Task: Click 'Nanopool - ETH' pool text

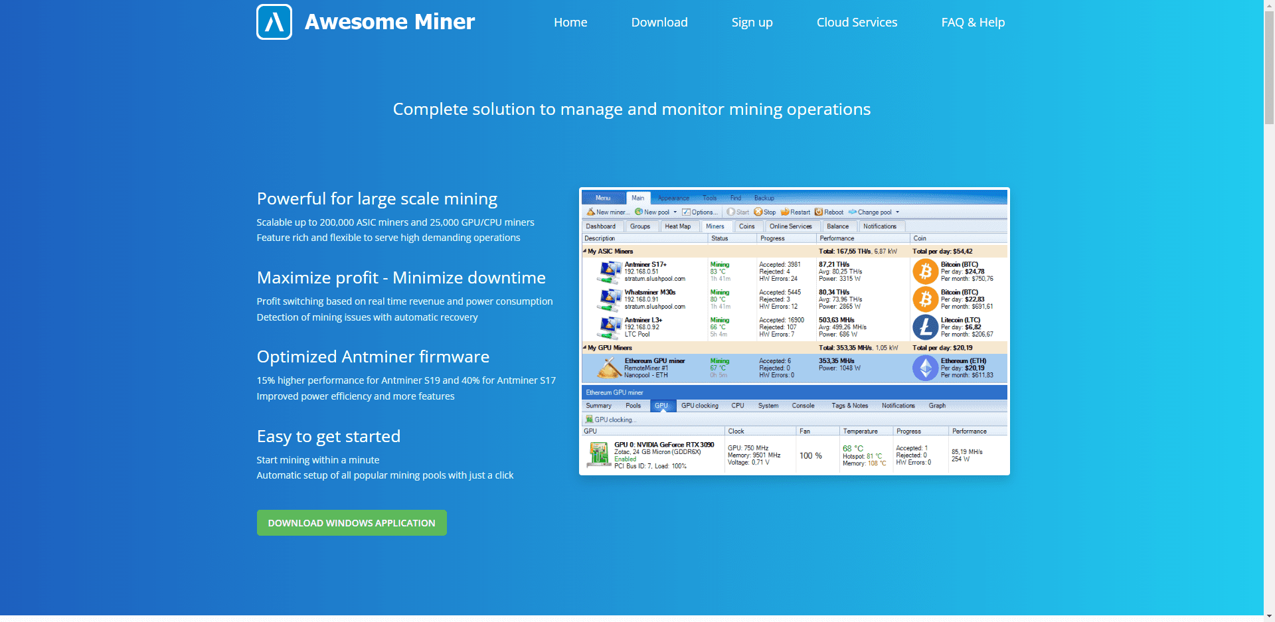Action: click(646, 375)
